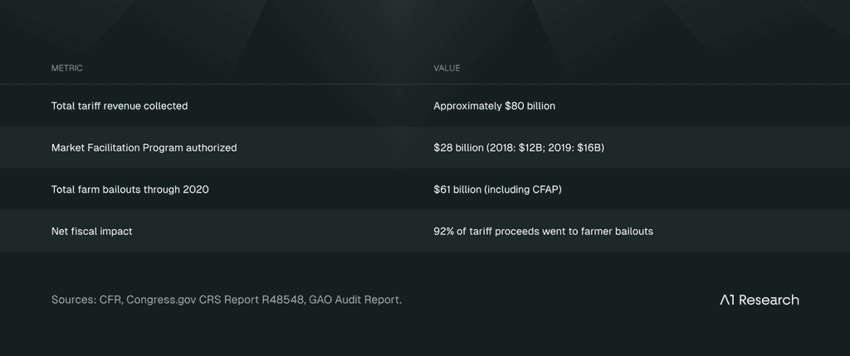Click the GAO Audit Report reference
Screen dimensions: 850x356
pos(355,300)
